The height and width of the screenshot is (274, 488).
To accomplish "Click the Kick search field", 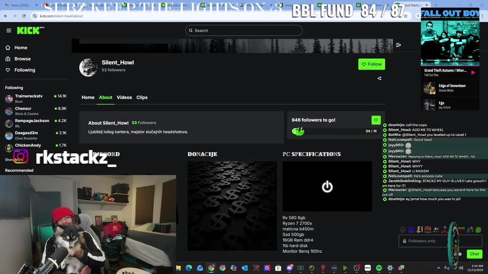I will 244,30.
